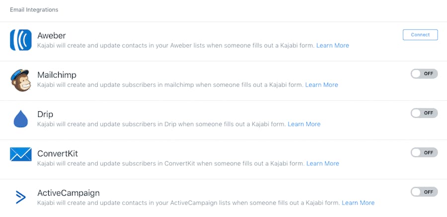Click the Email Integrations section header
Viewport: 447px width, 217px height.
click(34, 10)
